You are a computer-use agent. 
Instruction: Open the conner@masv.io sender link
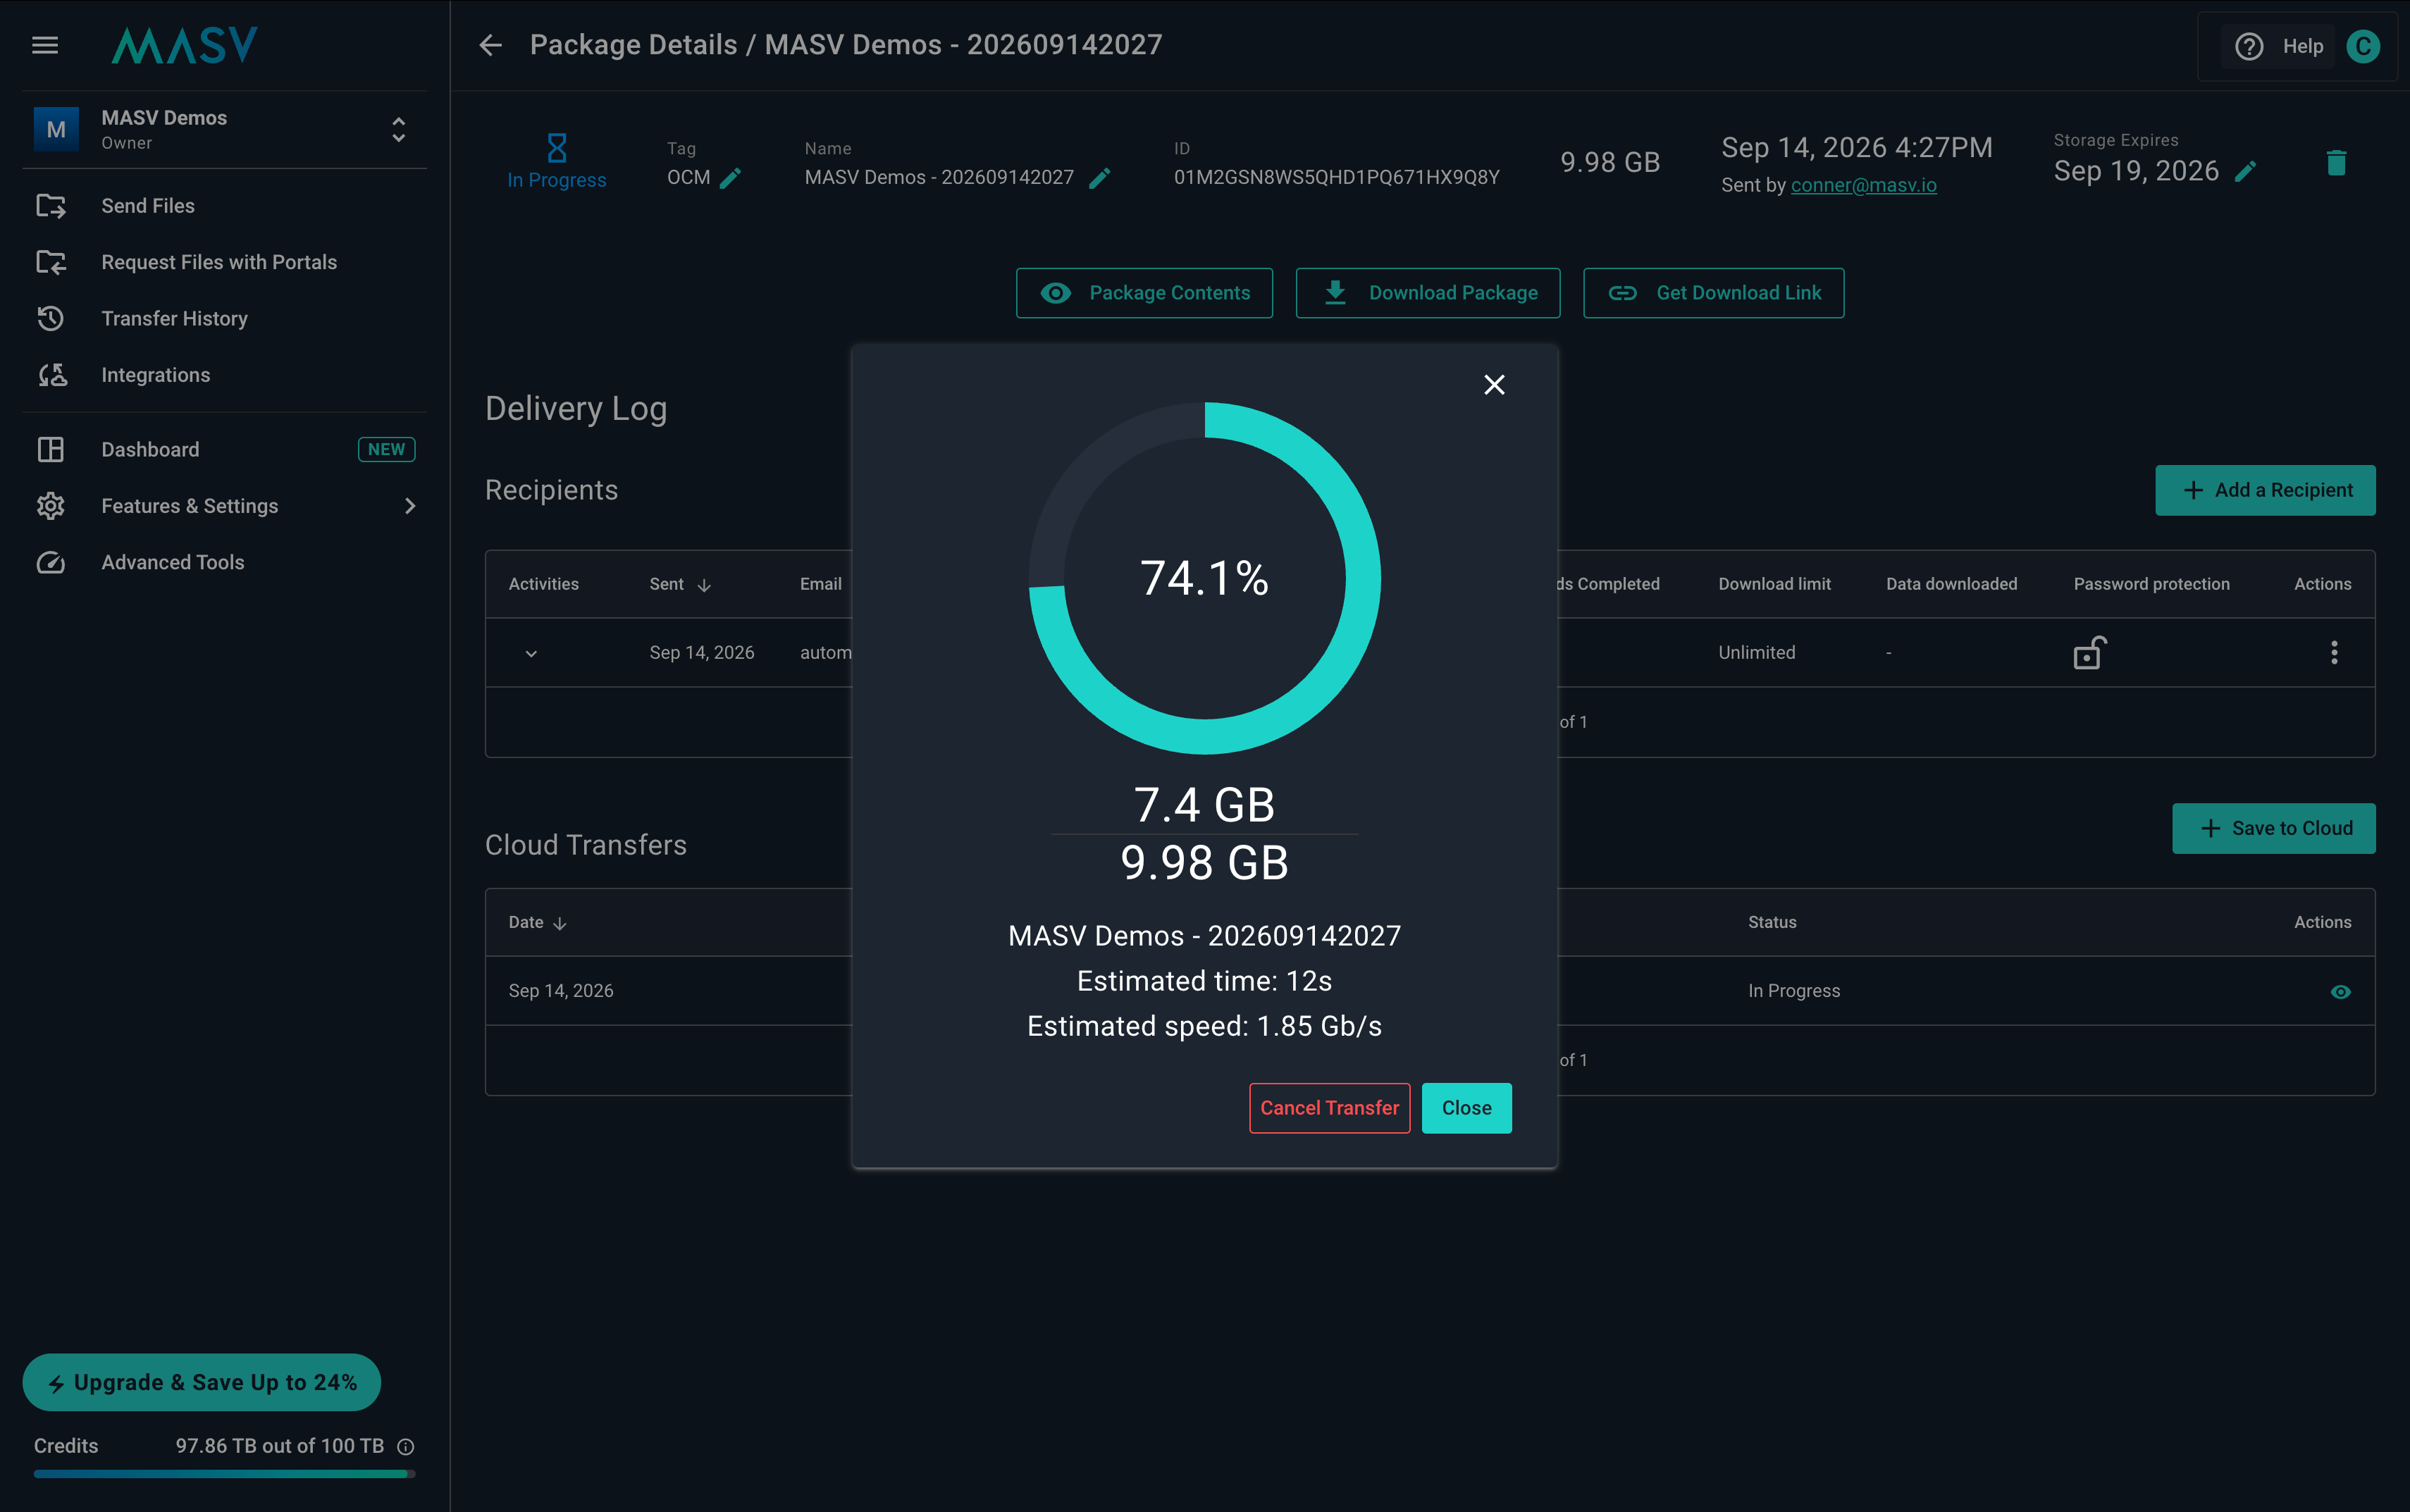pos(1863,185)
